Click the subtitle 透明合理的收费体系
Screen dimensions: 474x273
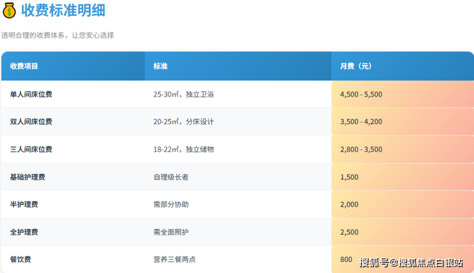point(58,35)
